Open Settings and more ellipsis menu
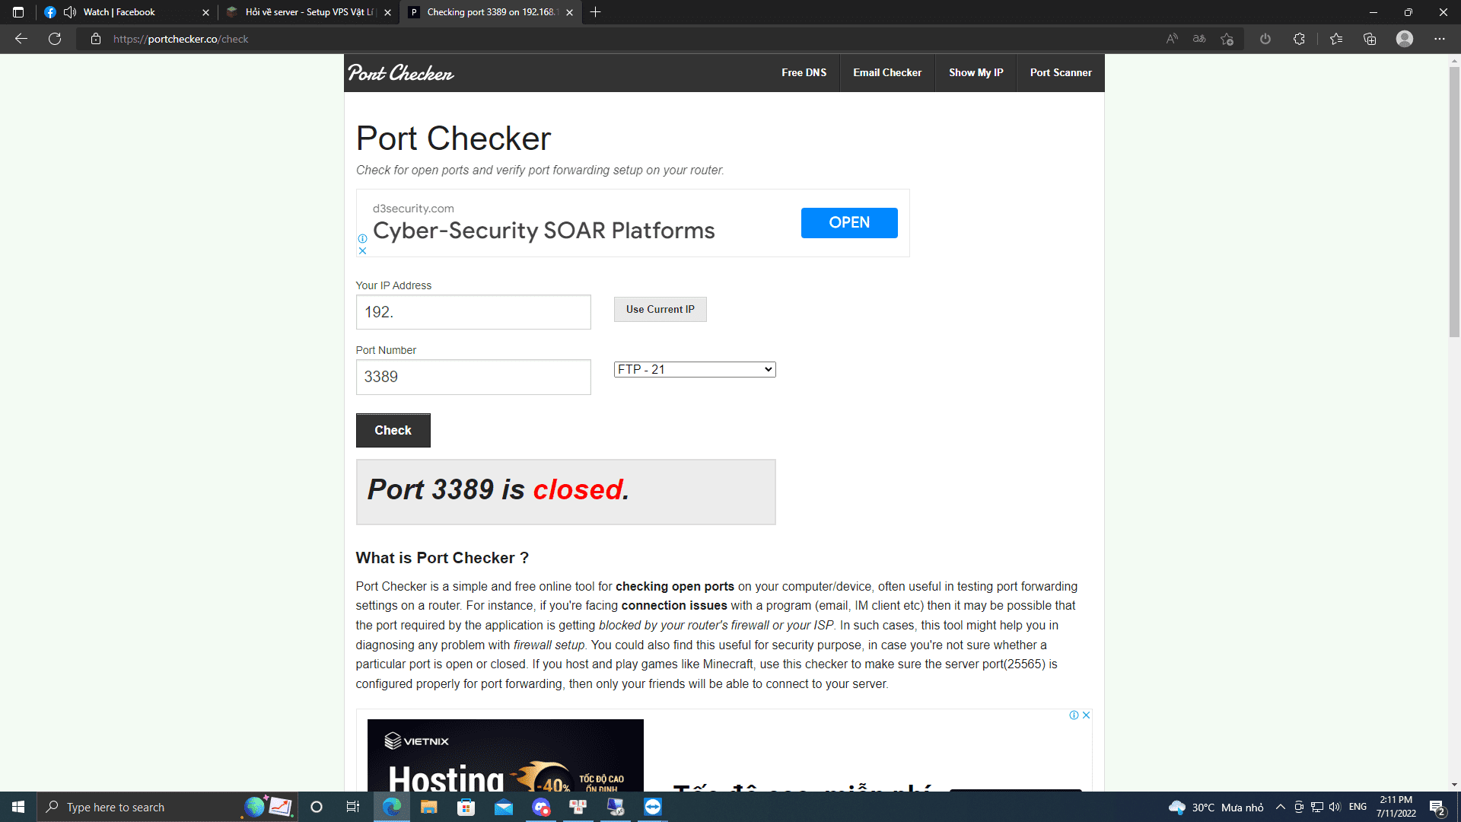The image size is (1461, 822). (x=1440, y=39)
